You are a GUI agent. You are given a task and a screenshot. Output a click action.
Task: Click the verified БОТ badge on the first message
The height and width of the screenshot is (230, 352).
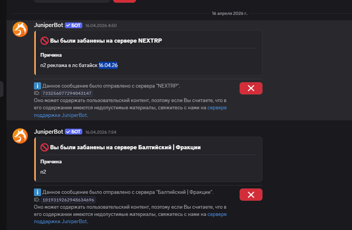(74, 26)
